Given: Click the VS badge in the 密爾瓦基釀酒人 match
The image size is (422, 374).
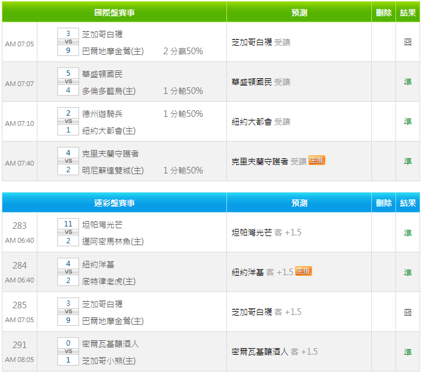Looking at the screenshot, I should point(68,351).
